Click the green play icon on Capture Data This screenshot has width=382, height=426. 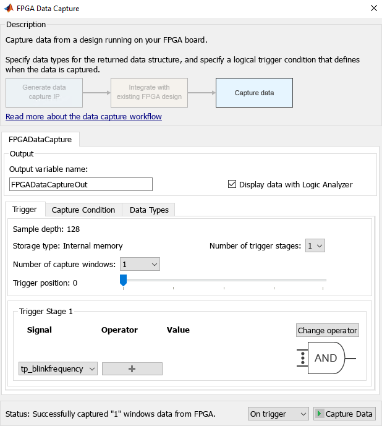(320, 414)
